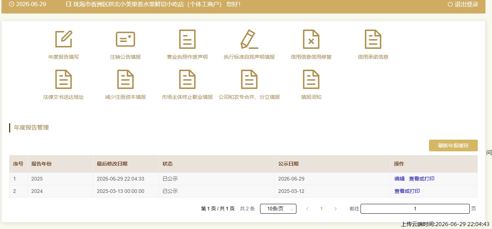Open the 注销公告填报 icon
492x229 pixels.
(x=125, y=39)
